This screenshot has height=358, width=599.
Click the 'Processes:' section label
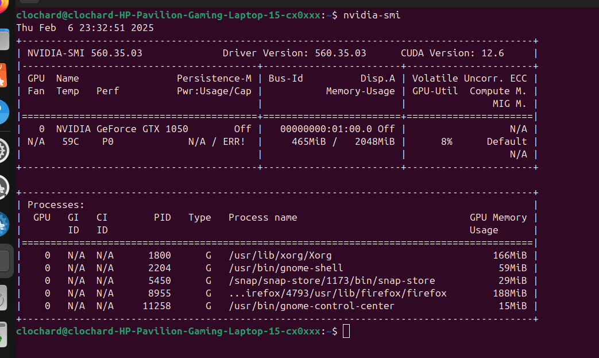click(56, 205)
